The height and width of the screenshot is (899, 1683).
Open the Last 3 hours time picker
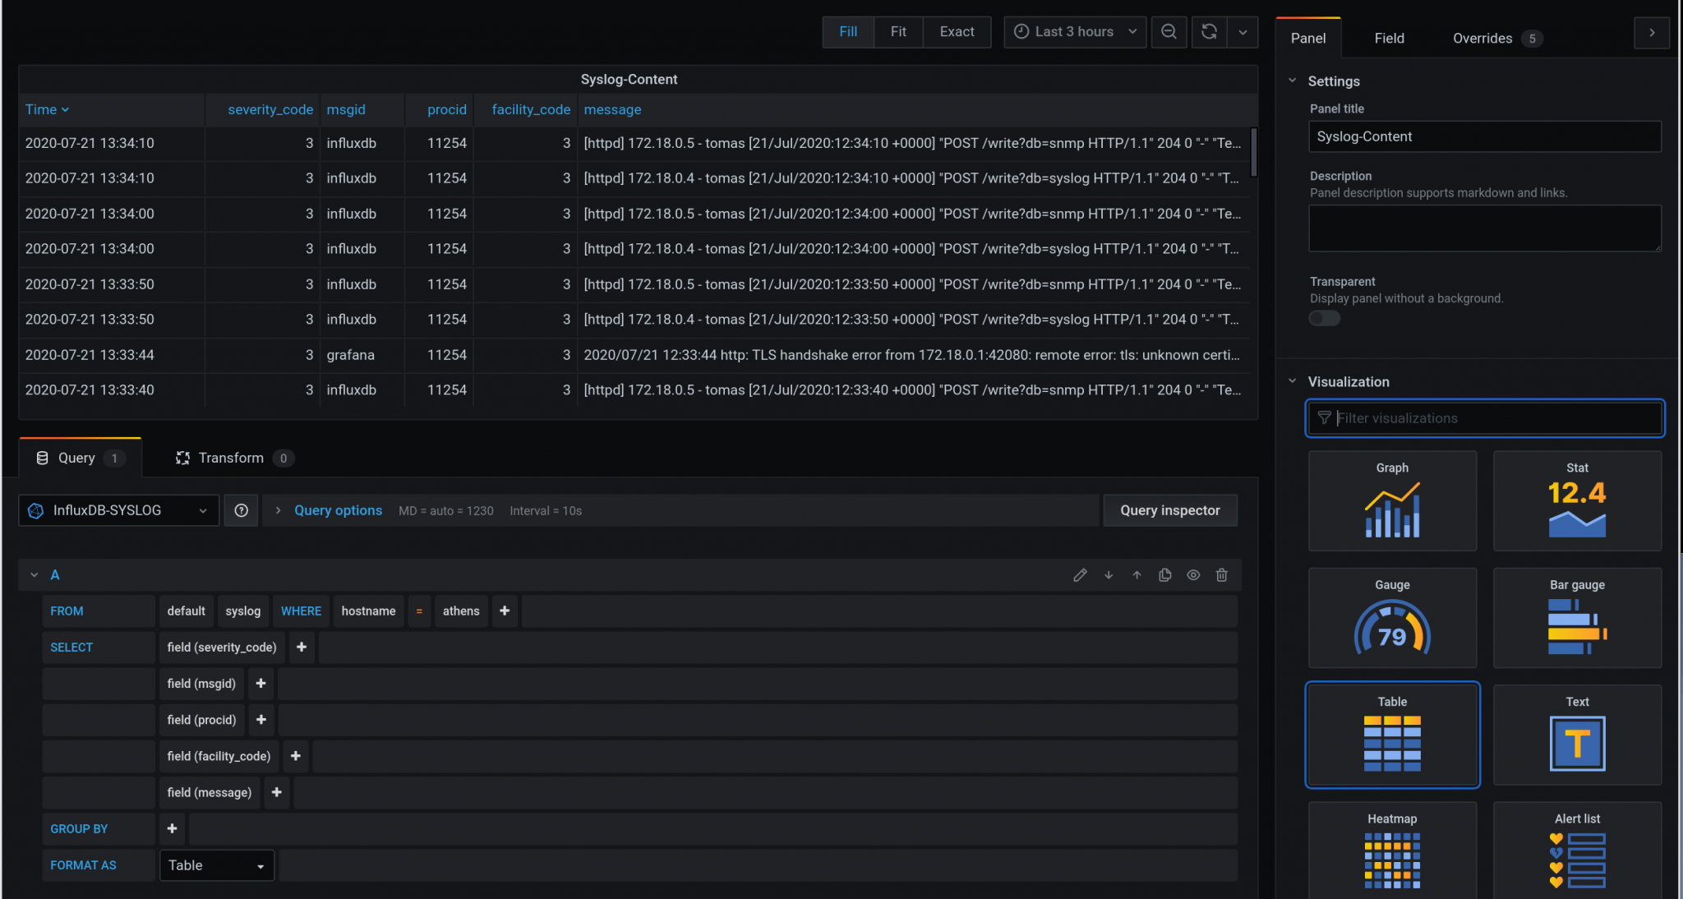tap(1074, 32)
